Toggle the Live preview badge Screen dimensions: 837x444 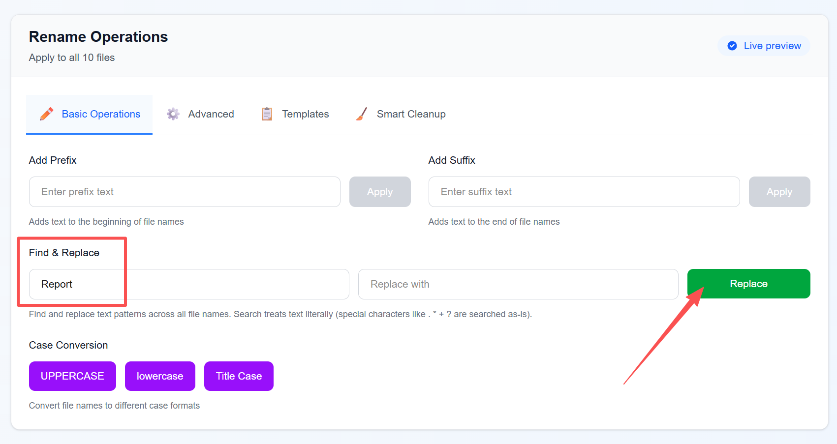coord(764,46)
